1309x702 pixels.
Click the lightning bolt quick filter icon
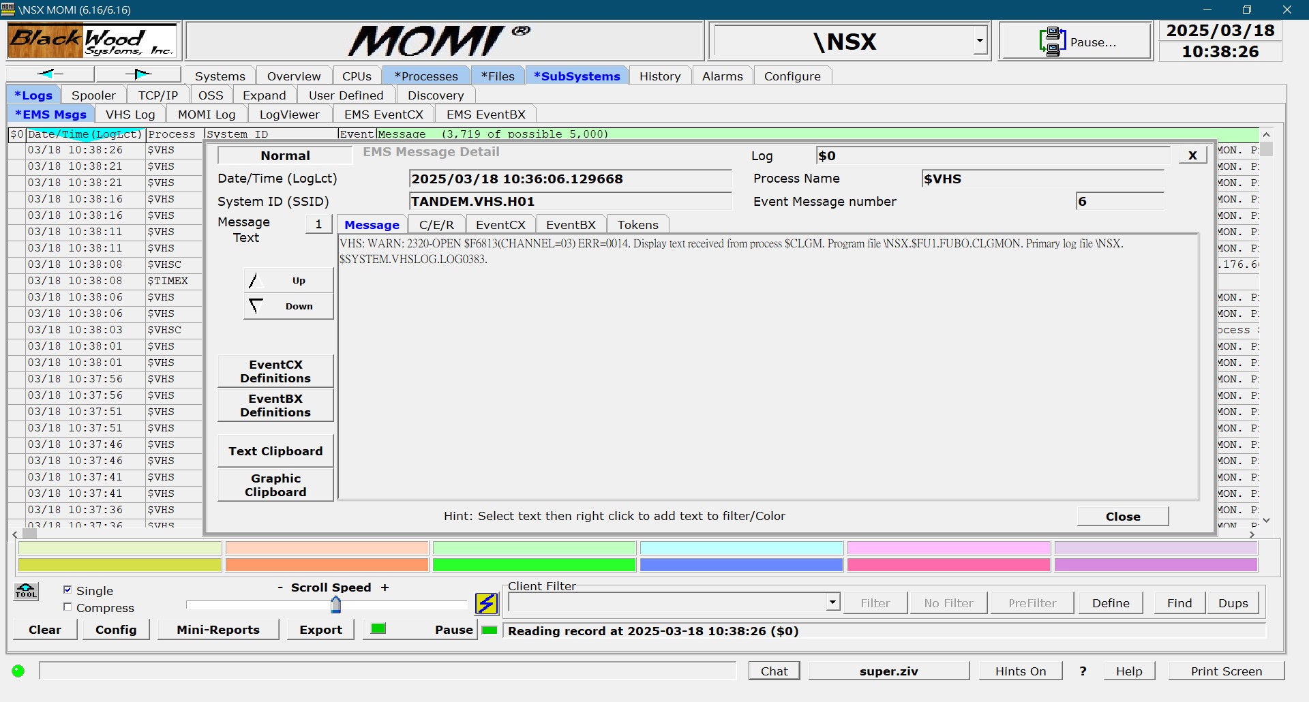click(x=487, y=603)
